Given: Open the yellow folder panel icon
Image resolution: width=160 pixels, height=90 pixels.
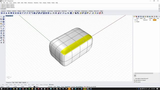Looking at the screenshot, I should point(145,16).
